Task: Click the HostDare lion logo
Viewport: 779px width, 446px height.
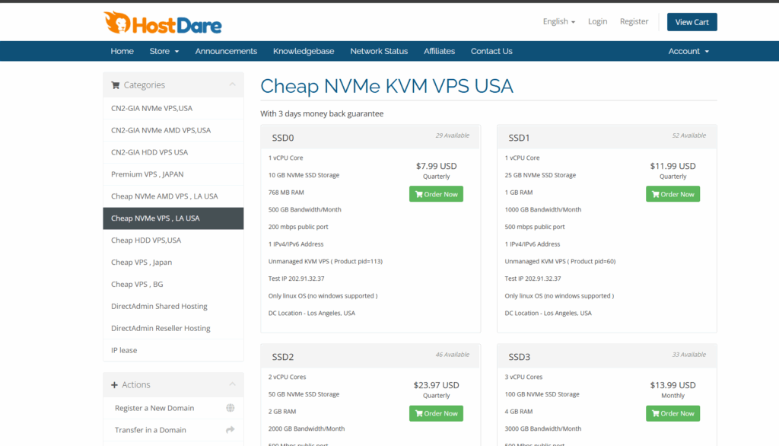Action: coord(163,23)
